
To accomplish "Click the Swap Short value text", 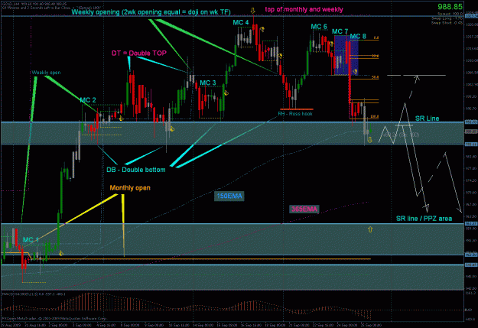I will tap(447, 23).
